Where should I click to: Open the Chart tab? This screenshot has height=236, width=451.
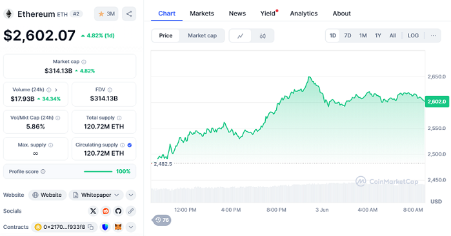point(167,14)
